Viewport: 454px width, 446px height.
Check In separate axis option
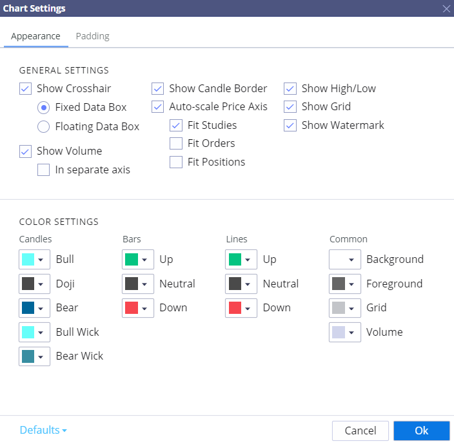coord(43,170)
